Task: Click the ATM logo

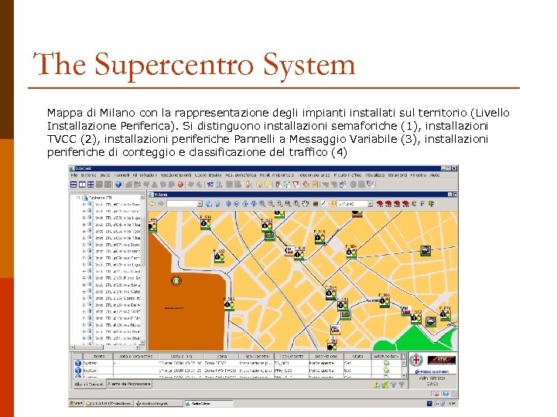Action: point(441,361)
